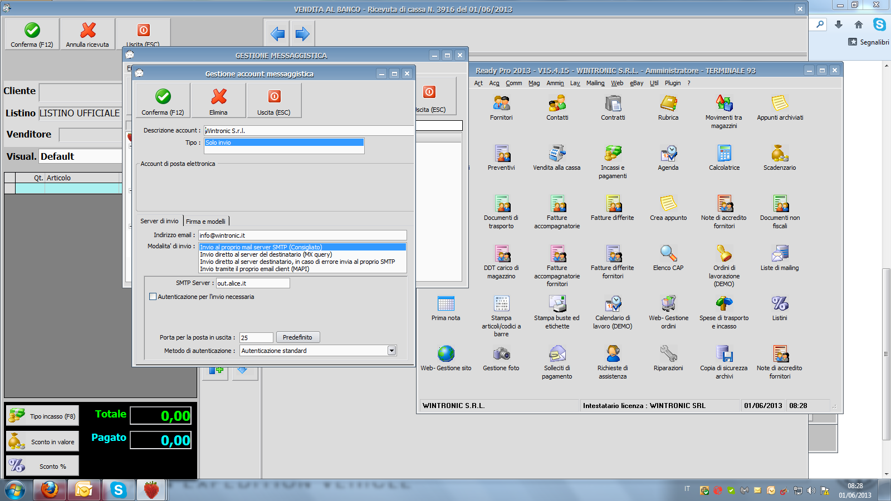Click the SMTP Server field
891x501 pixels.
(x=253, y=283)
